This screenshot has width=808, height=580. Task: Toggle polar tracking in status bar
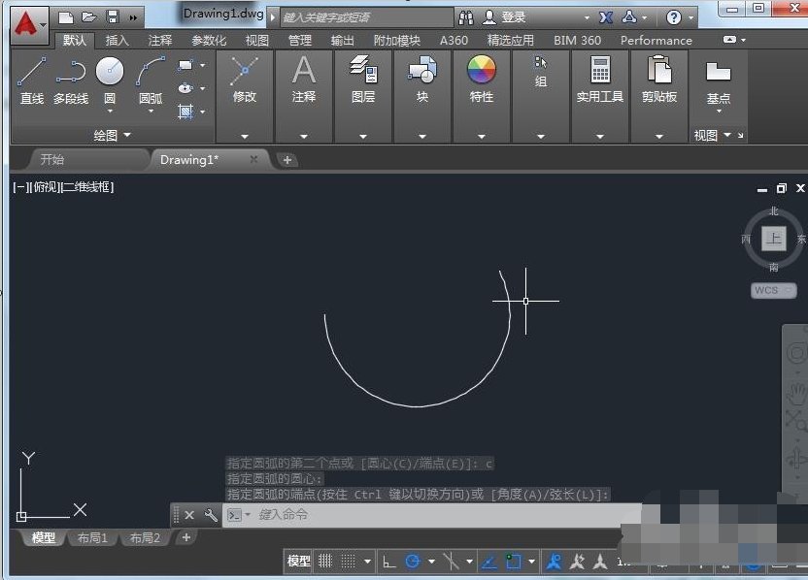pyautogui.click(x=413, y=561)
